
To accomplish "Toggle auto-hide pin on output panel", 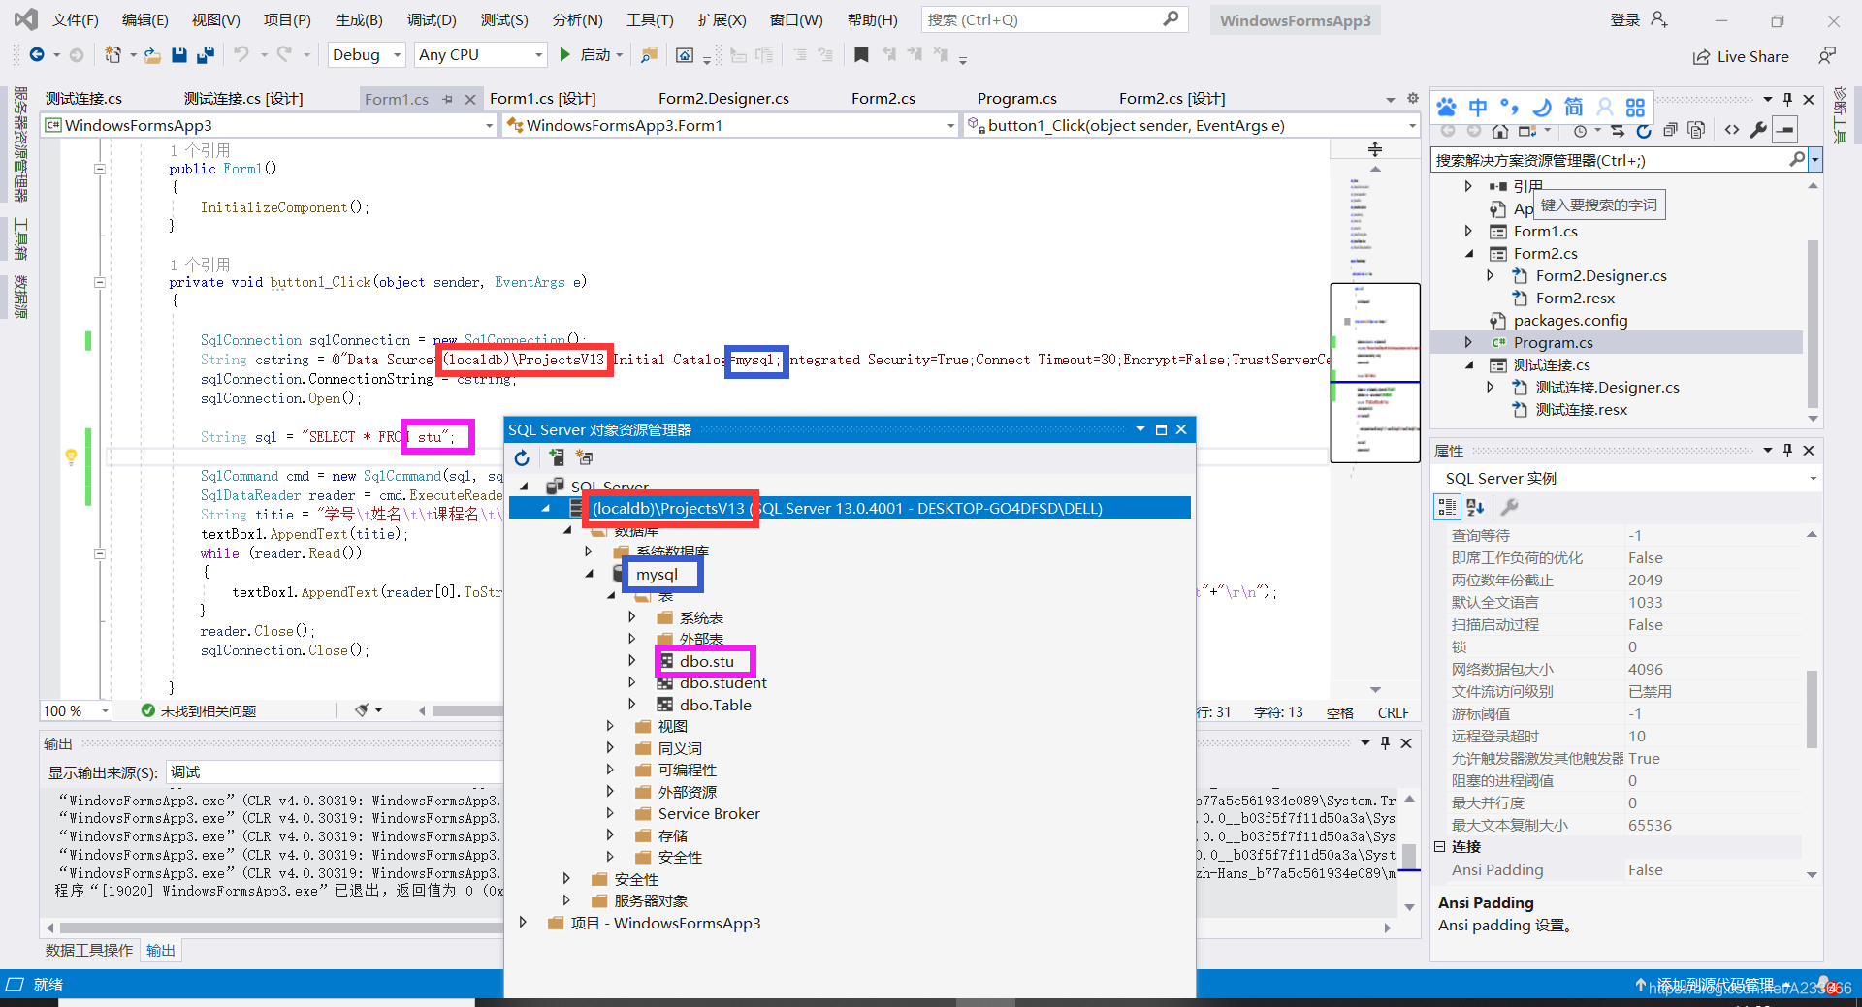I will click(x=1385, y=742).
